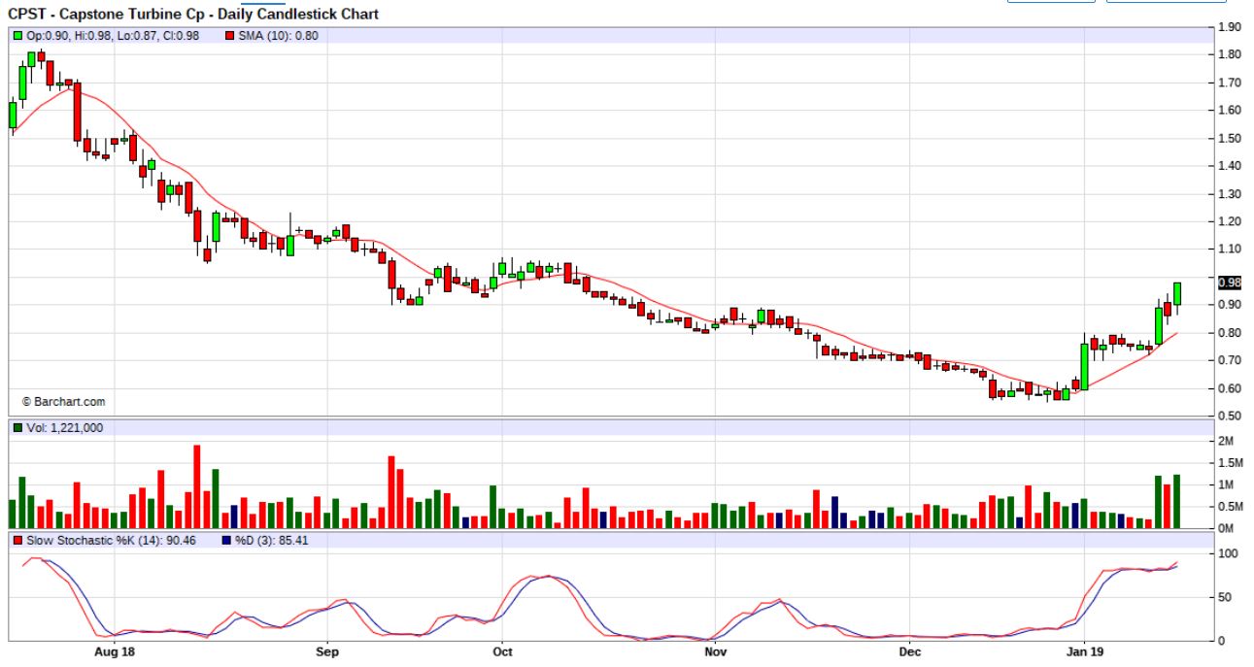Click the 0.80 price axis label

coord(1229,333)
